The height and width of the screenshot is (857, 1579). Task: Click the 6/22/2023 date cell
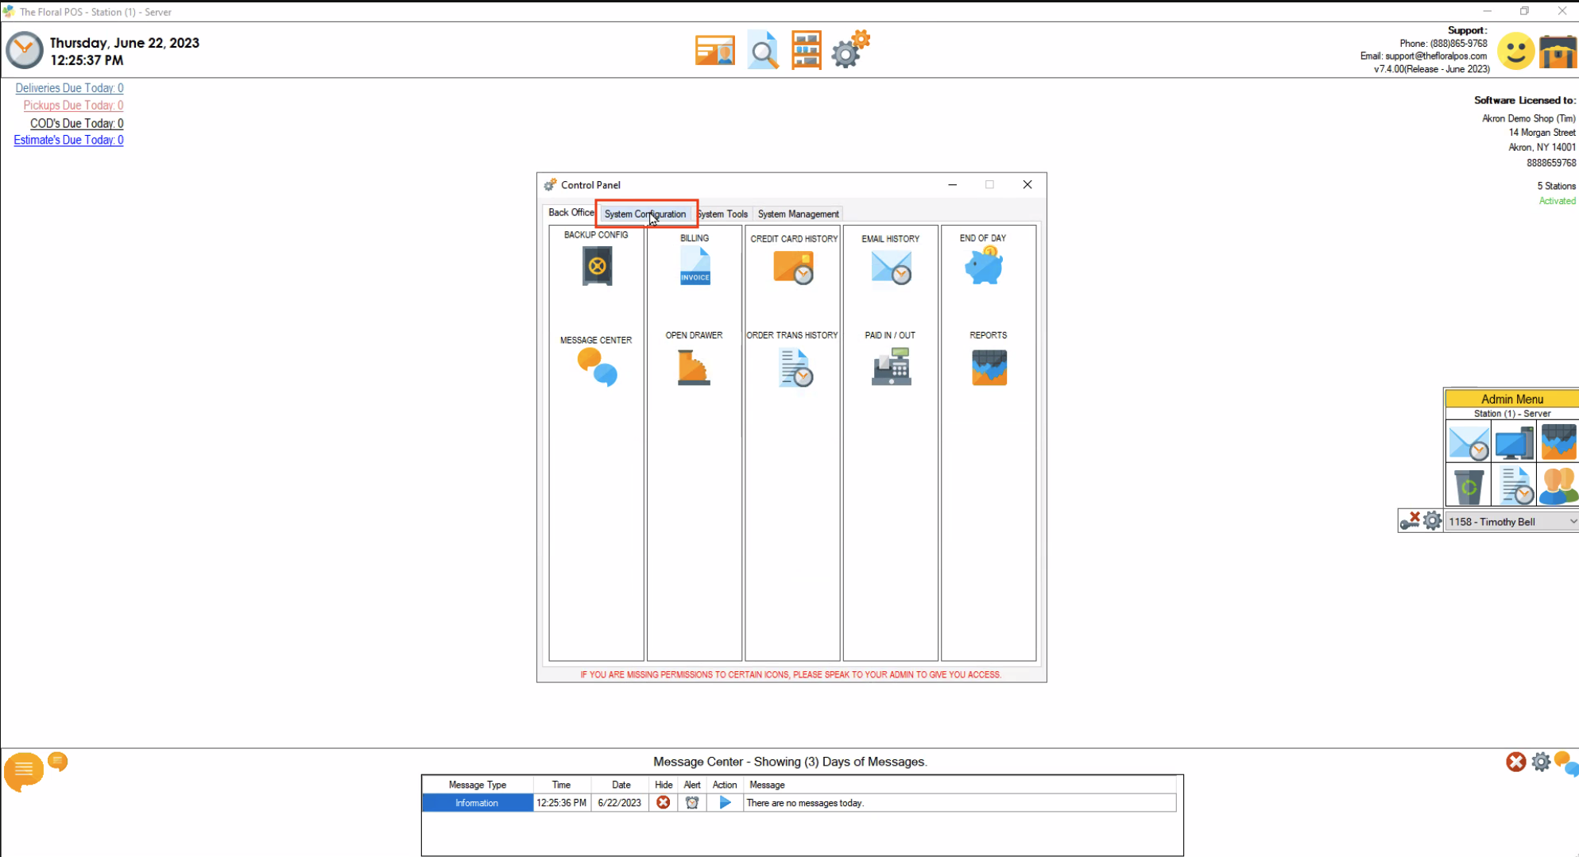coord(620,803)
